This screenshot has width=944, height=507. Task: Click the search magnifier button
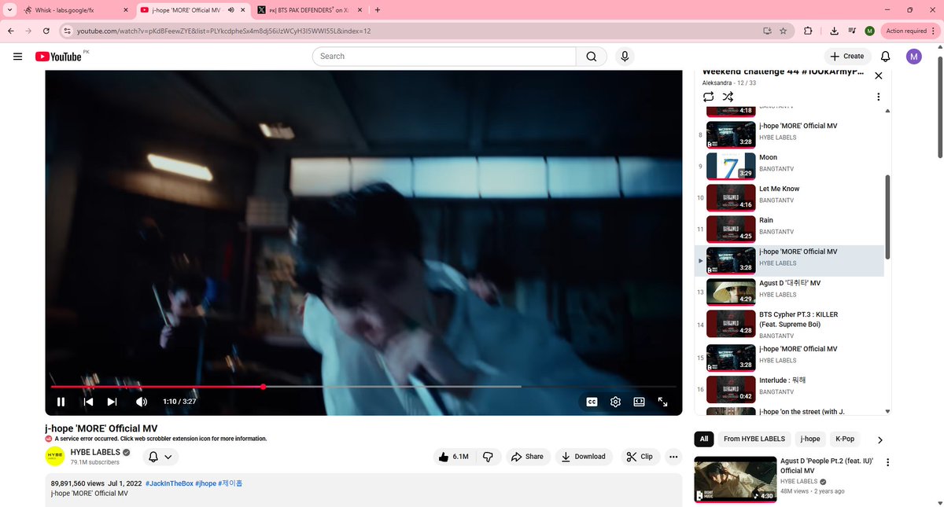click(592, 57)
